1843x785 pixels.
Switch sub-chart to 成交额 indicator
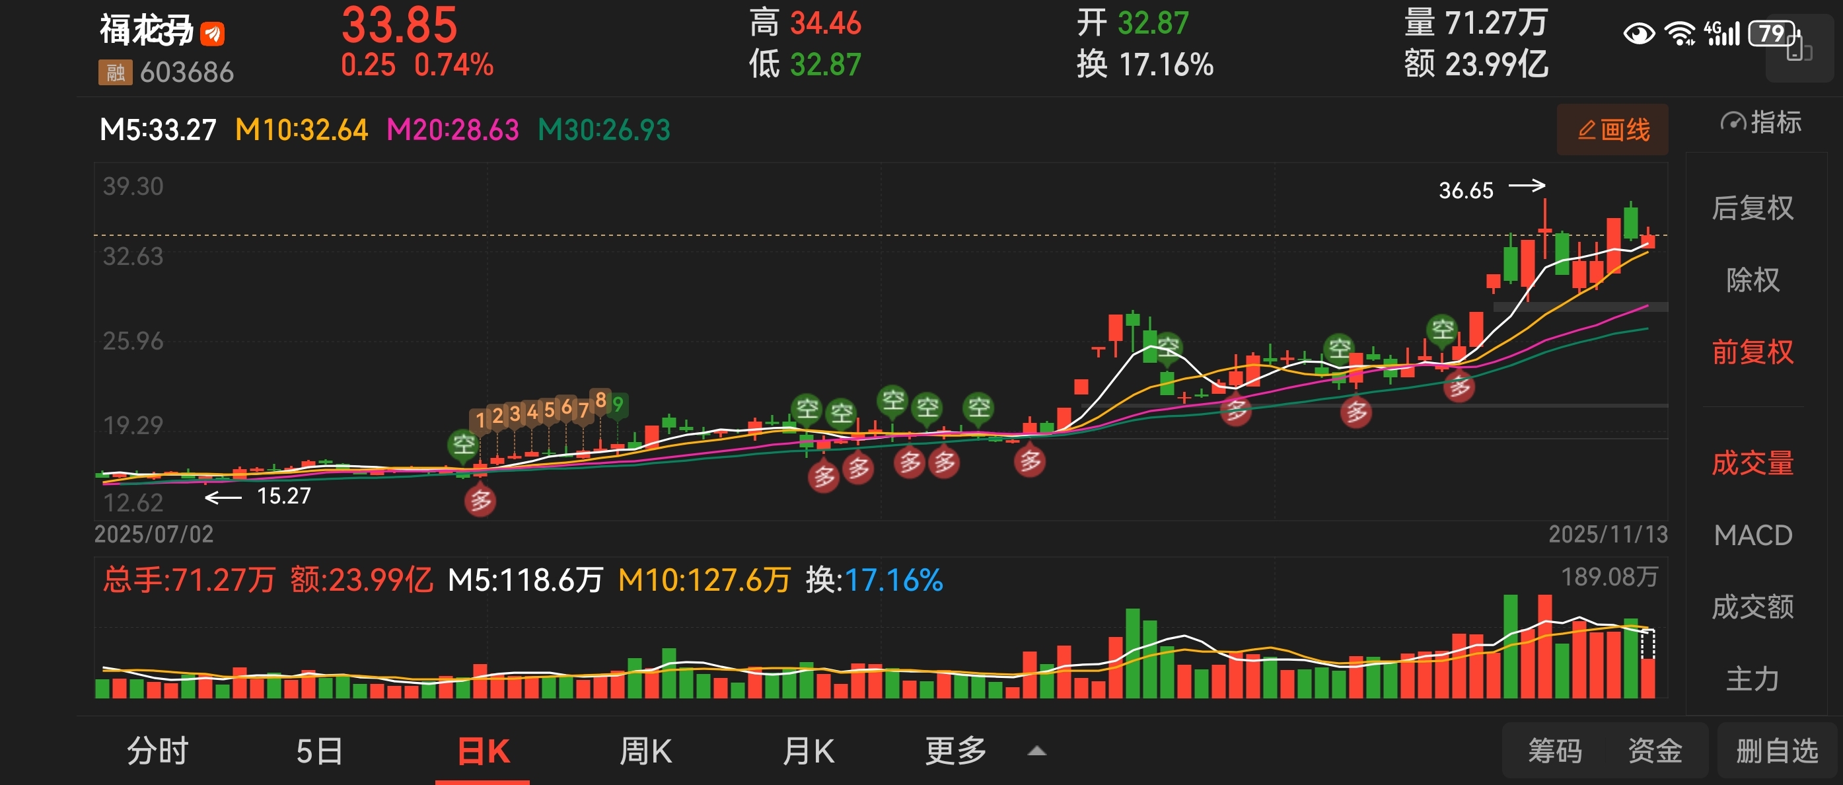[x=1752, y=607]
